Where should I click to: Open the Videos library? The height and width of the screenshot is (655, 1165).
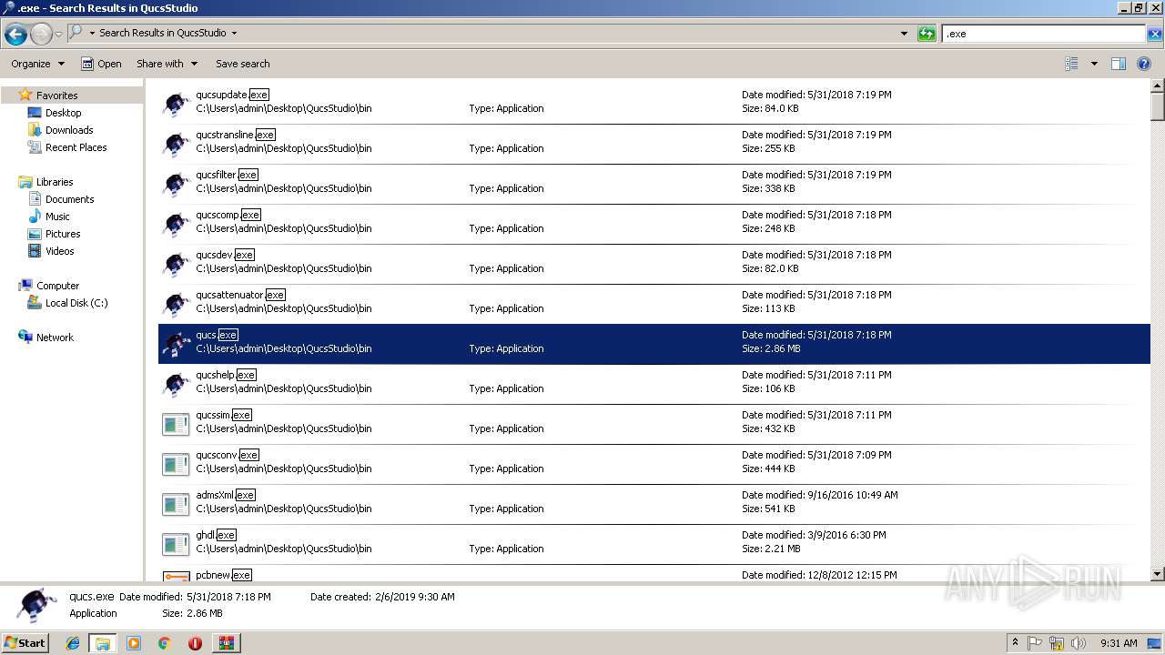(60, 251)
